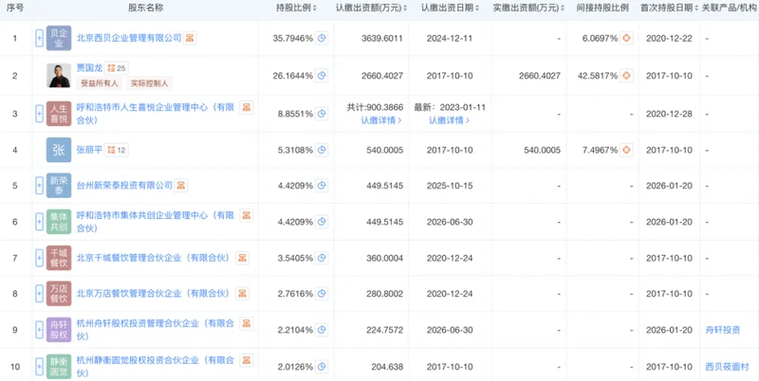
Task: Expand the 呼和浩特市人生喜悦企业管理中心 row
Action: (39, 113)
